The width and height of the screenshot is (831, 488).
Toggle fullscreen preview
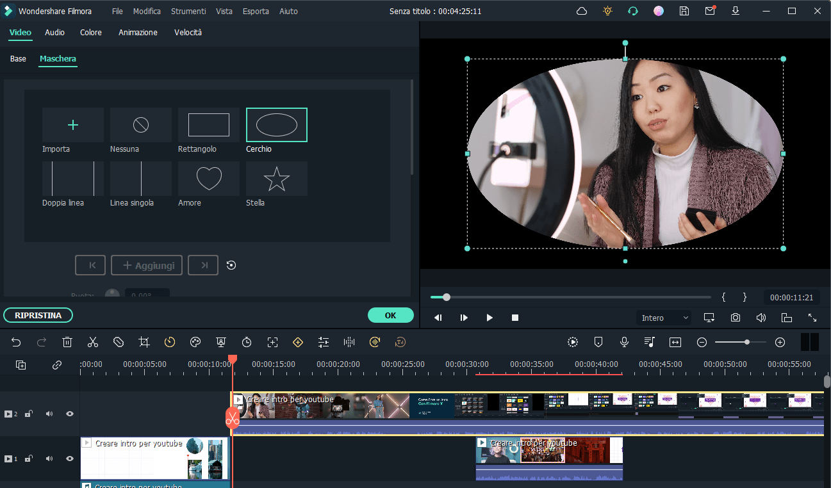click(812, 318)
